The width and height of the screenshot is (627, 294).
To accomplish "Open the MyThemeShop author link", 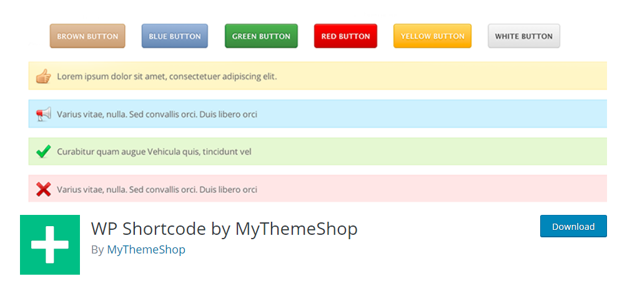I will pos(146,250).
